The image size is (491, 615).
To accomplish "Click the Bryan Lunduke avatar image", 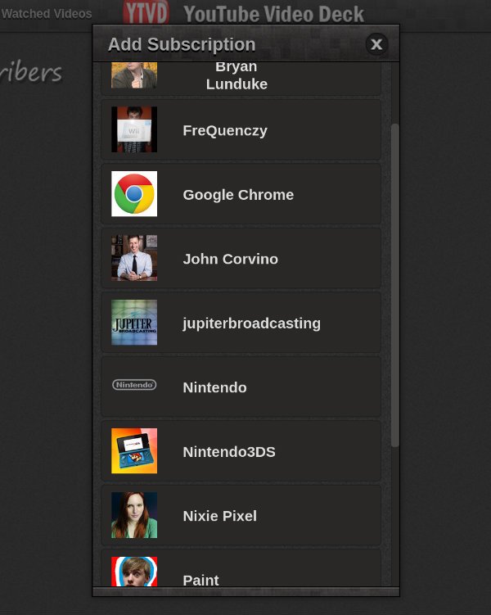I will (134, 75).
